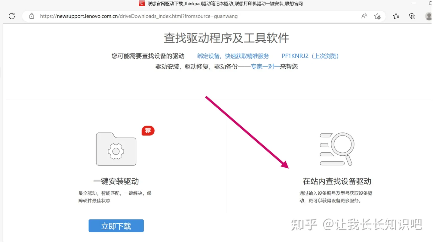Open the Favorites list icon
This screenshot has height=242, width=433.
[x=396, y=16]
